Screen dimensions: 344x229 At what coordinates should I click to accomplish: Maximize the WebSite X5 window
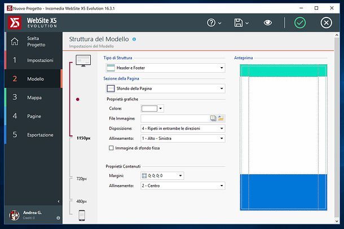click(x=316, y=8)
